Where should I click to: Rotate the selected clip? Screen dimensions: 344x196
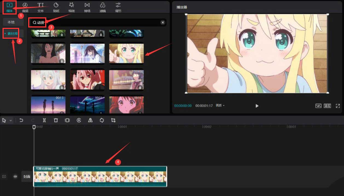102,120
